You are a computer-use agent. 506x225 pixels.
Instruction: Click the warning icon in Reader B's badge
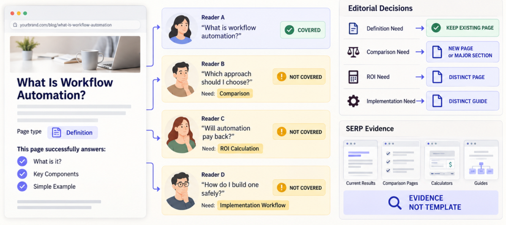281,77
